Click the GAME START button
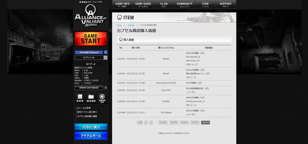The height and width of the screenshot is (144, 308). point(91,39)
